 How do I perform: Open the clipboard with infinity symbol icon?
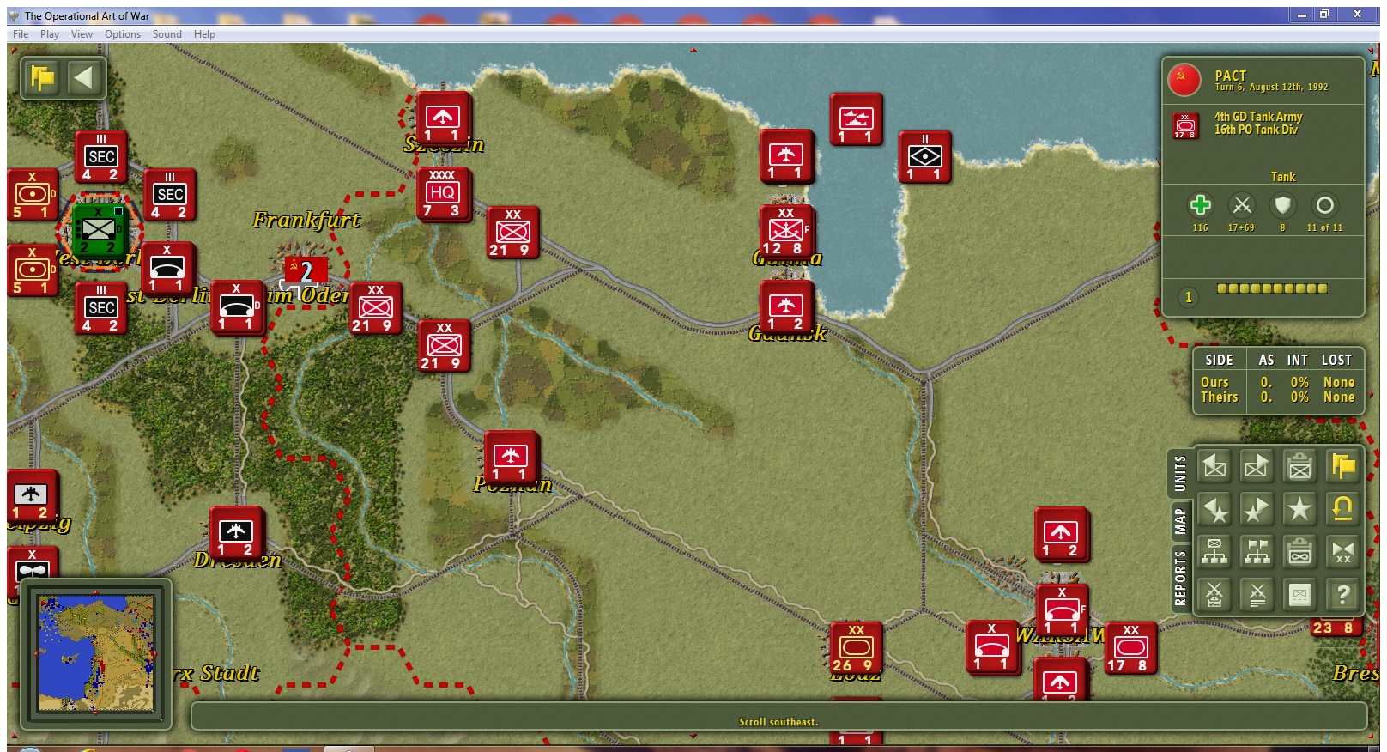pyautogui.click(x=1299, y=551)
